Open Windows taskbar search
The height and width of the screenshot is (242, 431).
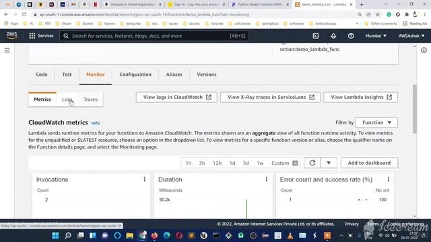[68, 235]
